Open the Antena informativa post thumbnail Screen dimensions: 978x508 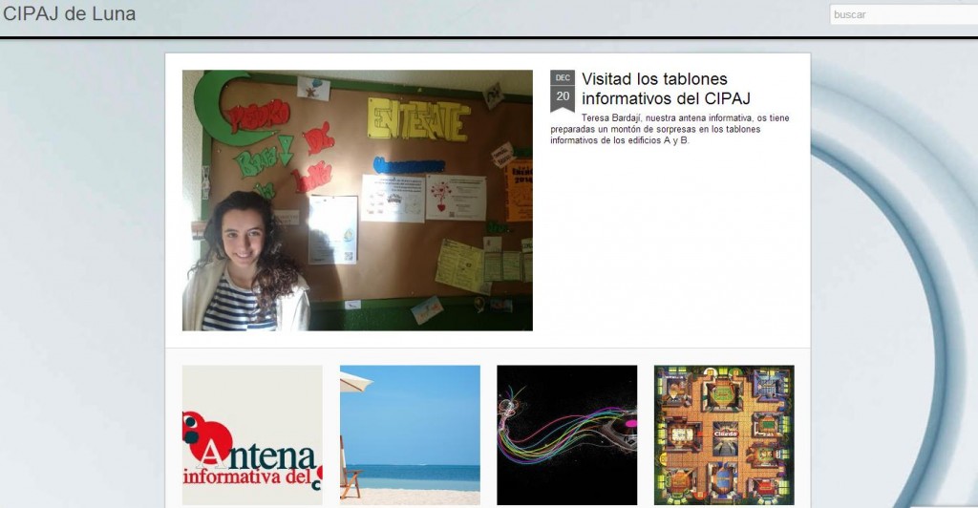pyautogui.click(x=252, y=435)
